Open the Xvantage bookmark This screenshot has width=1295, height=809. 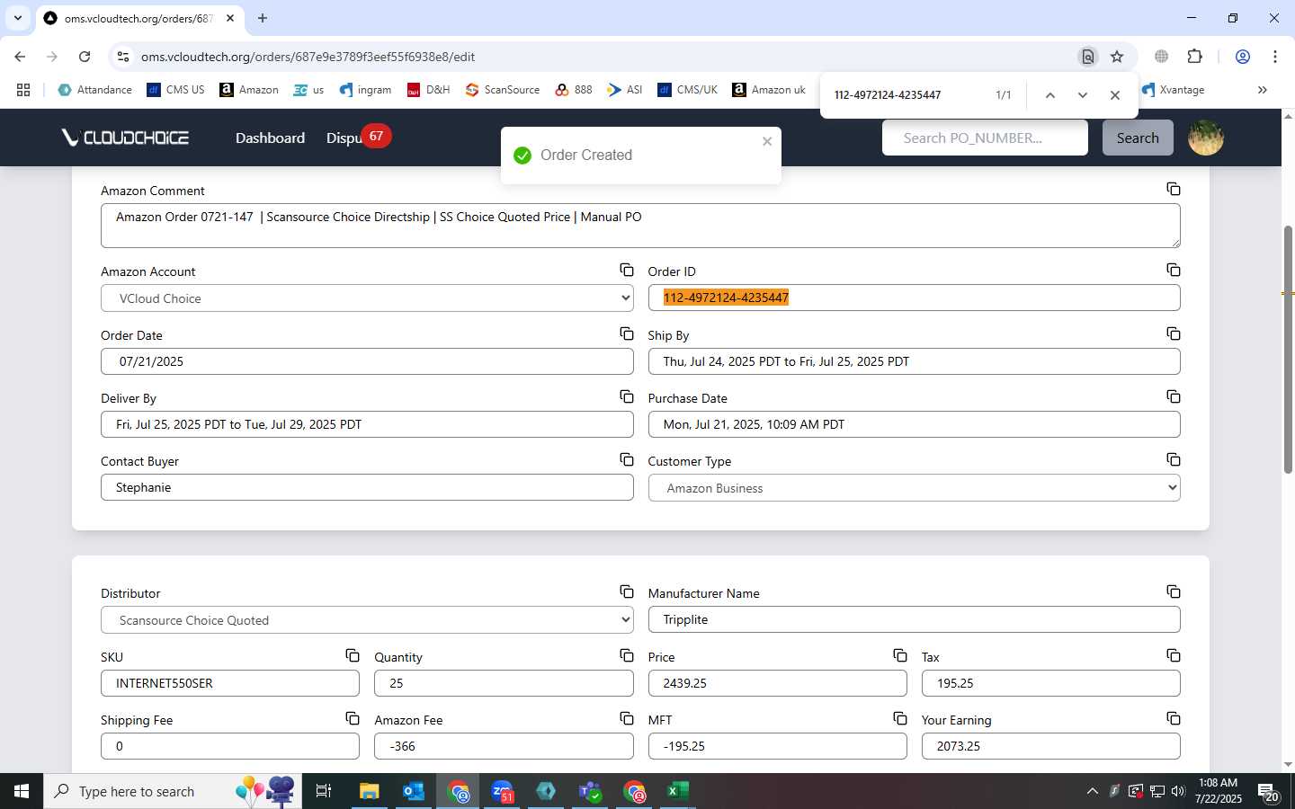pyautogui.click(x=1173, y=90)
